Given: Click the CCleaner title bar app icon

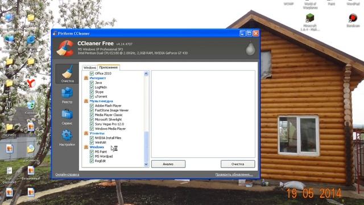Looking at the screenshot, I should (55, 34).
